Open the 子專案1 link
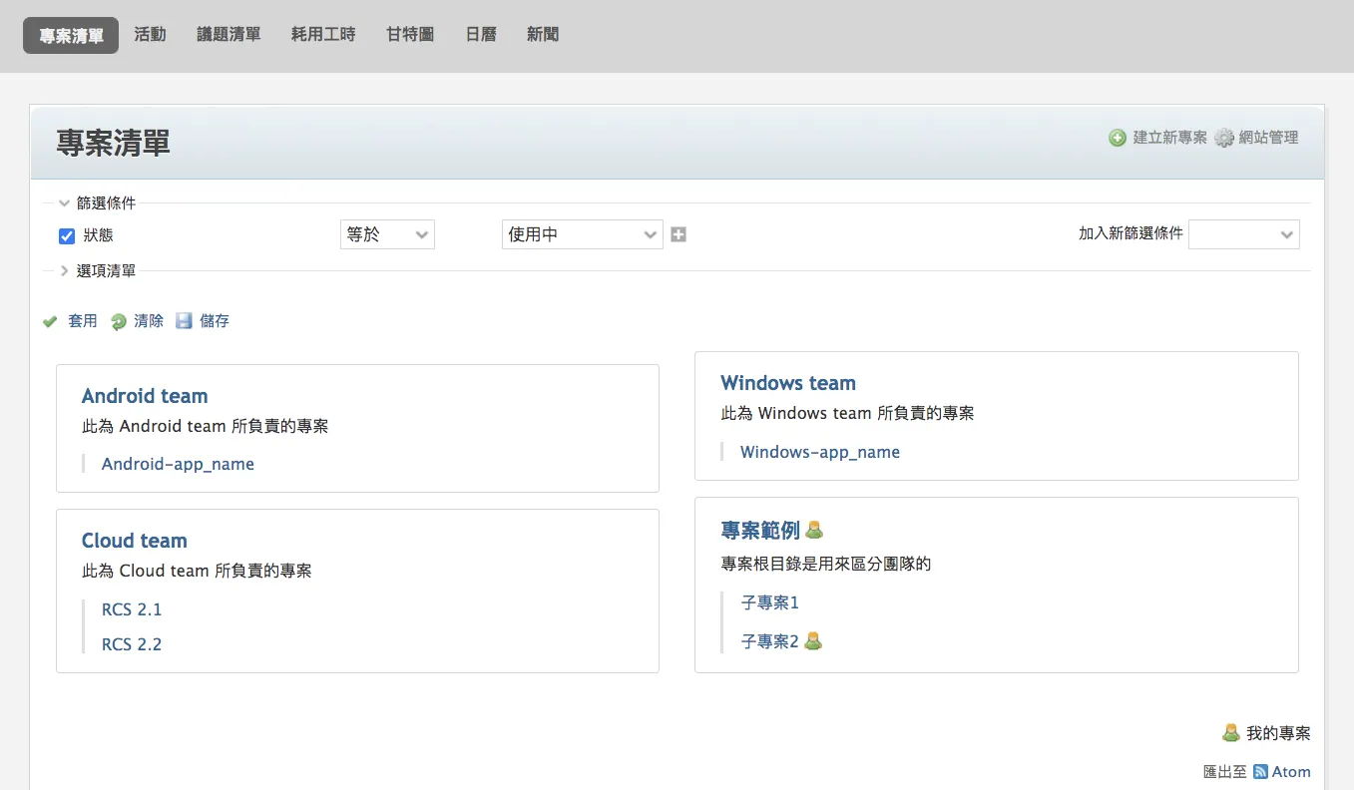 770,602
